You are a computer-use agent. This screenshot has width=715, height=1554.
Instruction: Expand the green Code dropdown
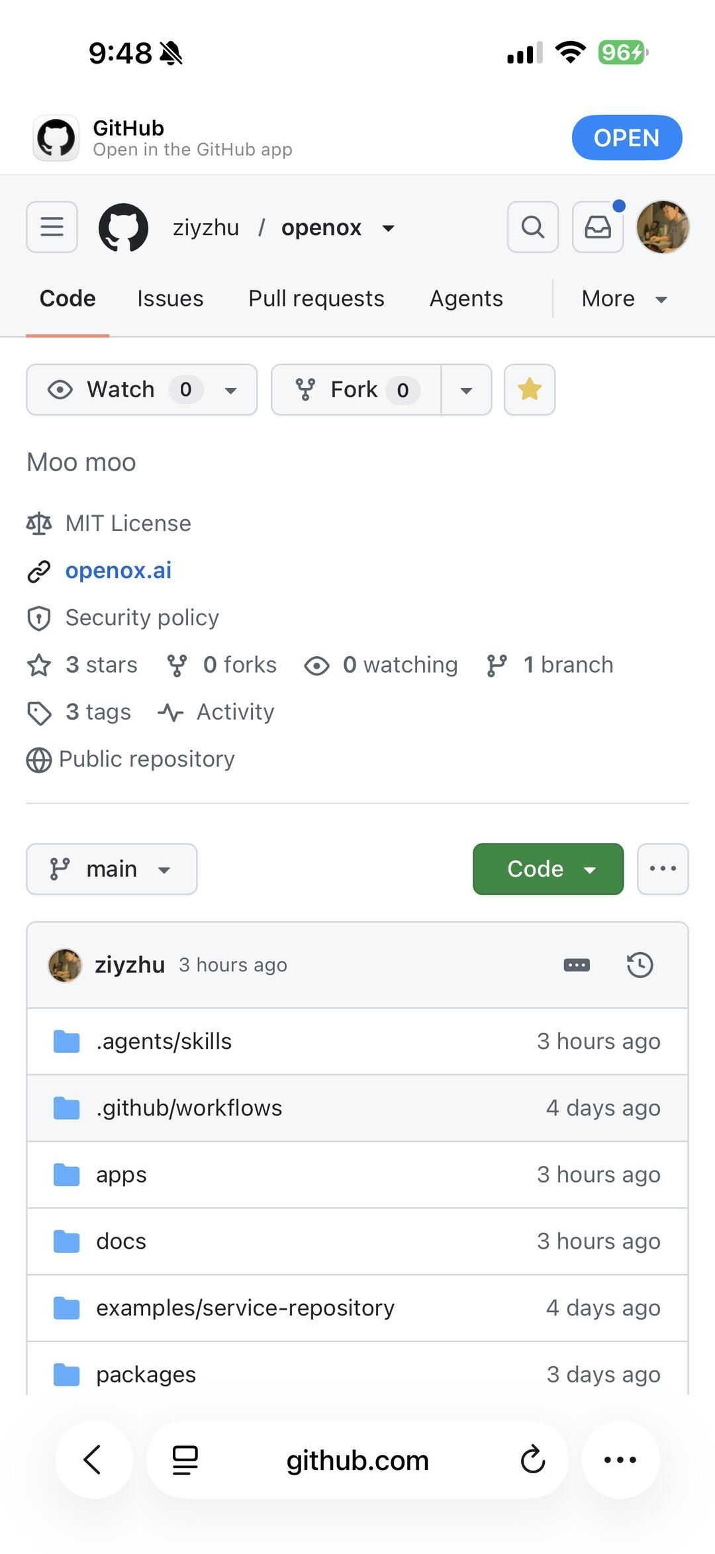pos(548,869)
